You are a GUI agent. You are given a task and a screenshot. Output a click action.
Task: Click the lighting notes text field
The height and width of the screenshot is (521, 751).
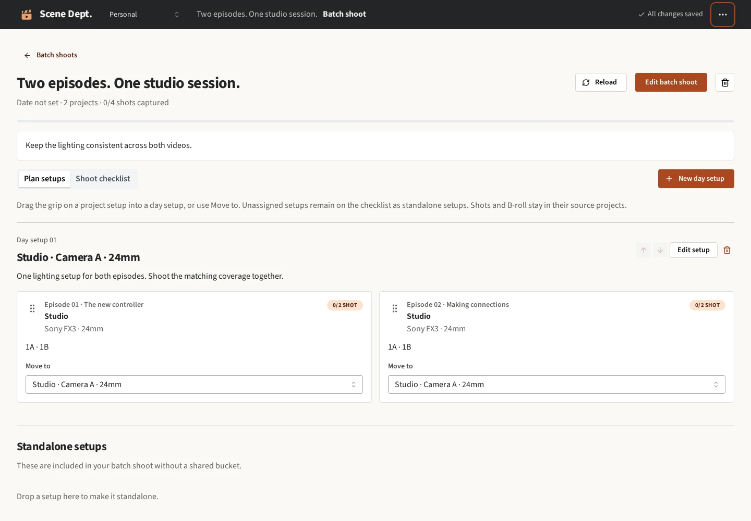pos(375,146)
